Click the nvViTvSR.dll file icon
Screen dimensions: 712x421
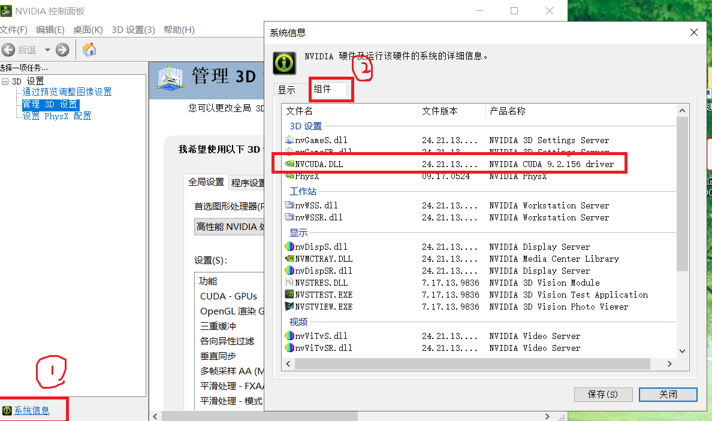289,347
